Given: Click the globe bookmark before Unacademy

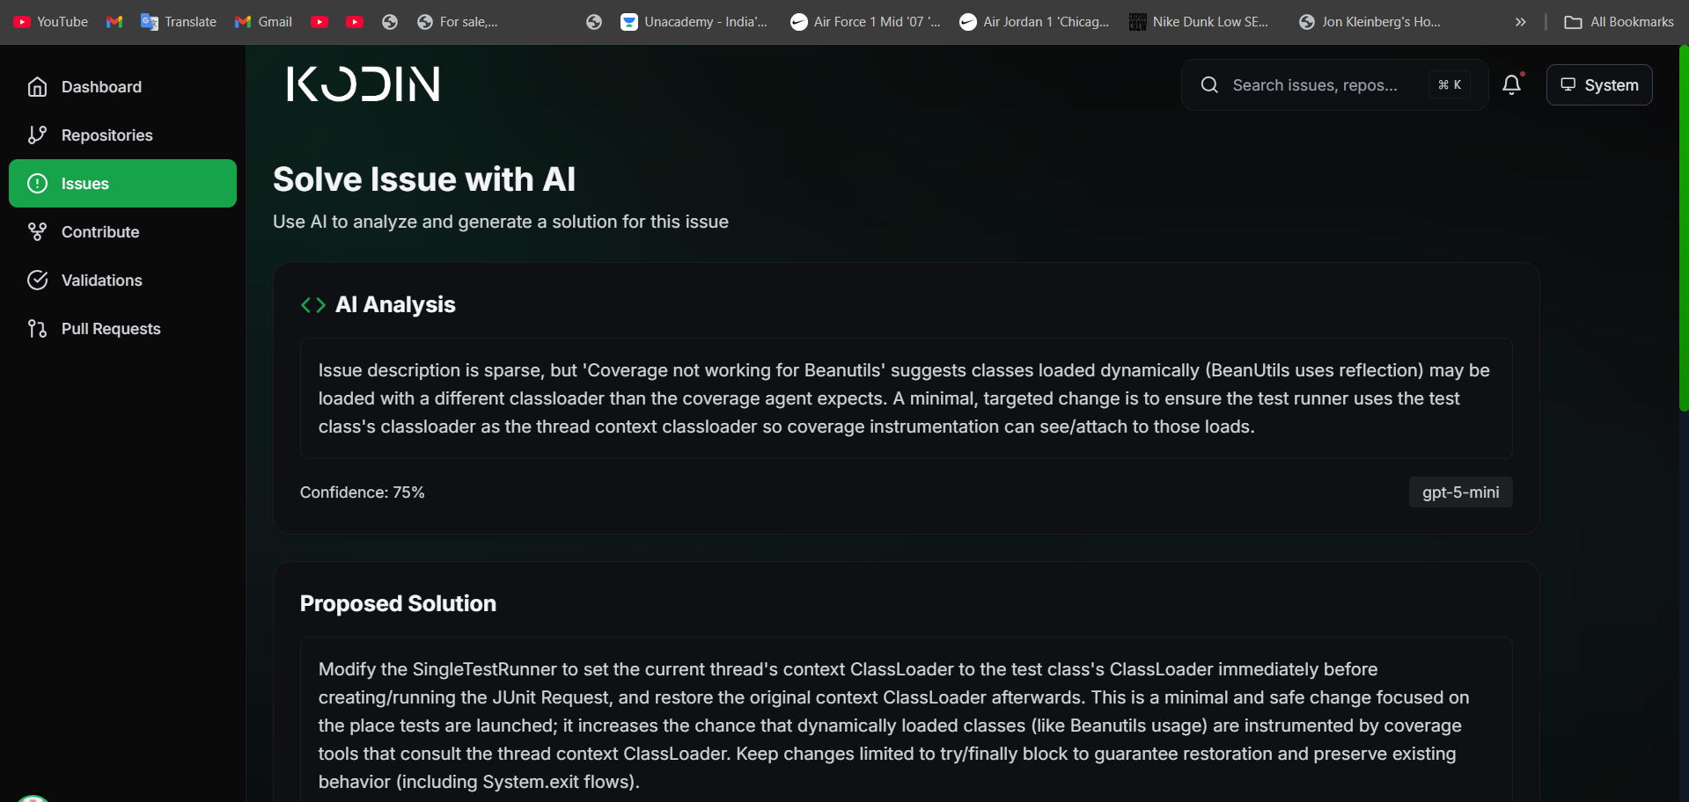Looking at the screenshot, I should pos(594,22).
